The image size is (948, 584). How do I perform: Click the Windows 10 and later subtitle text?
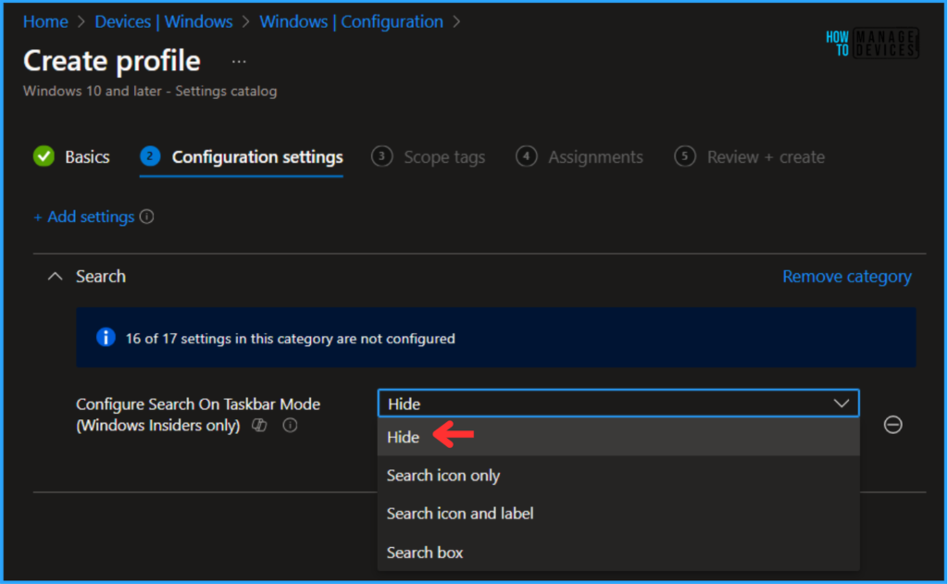[150, 91]
